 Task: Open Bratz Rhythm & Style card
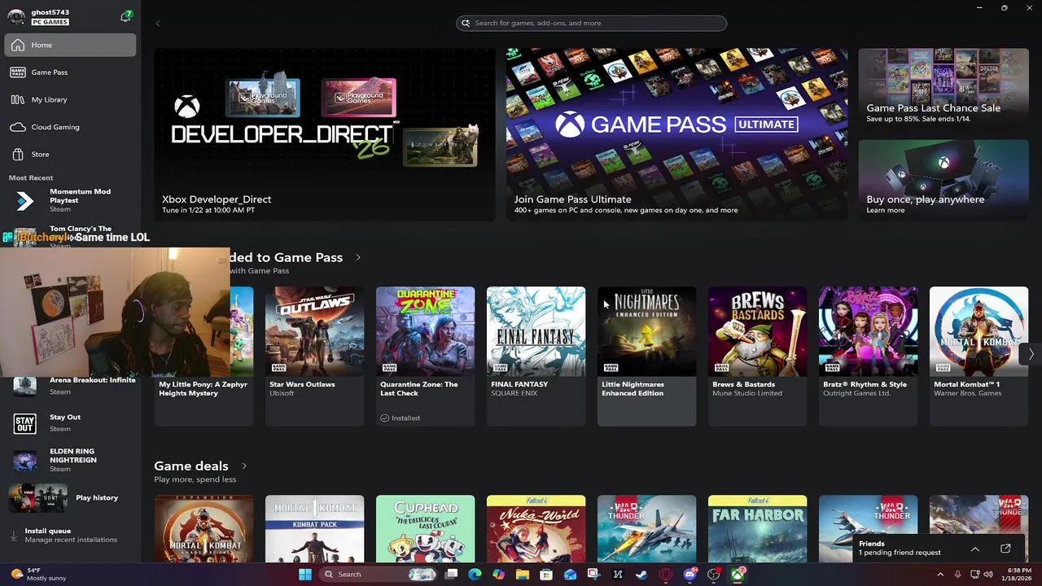(868, 356)
